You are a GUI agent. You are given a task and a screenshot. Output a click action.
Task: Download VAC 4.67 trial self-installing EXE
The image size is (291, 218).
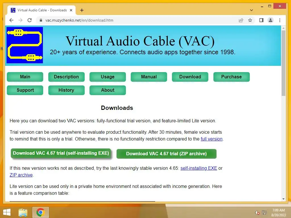click(61, 153)
